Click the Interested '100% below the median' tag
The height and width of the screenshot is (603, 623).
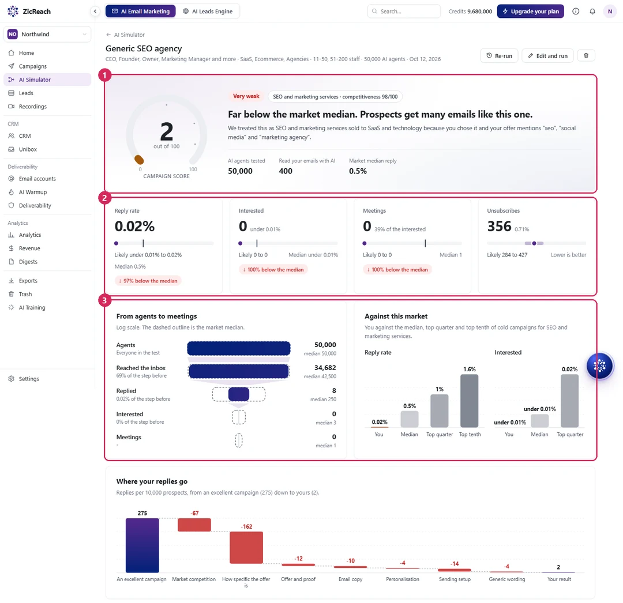pyautogui.click(x=273, y=270)
